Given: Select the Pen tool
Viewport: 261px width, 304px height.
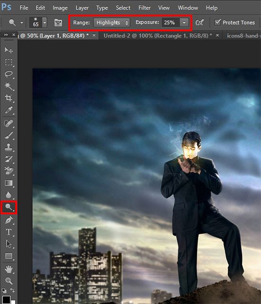Looking at the screenshot, I should [9, 220].
